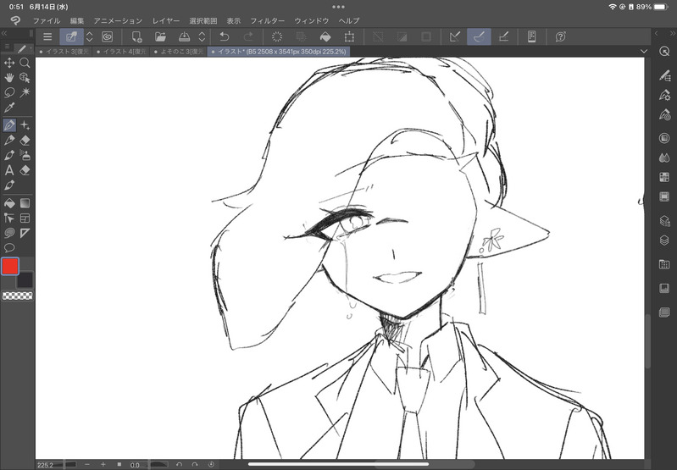This screenshot has width=677, height=470.
Task: Click the Clip Studio logo in menu bar
Action: click(x=15, y=20)
